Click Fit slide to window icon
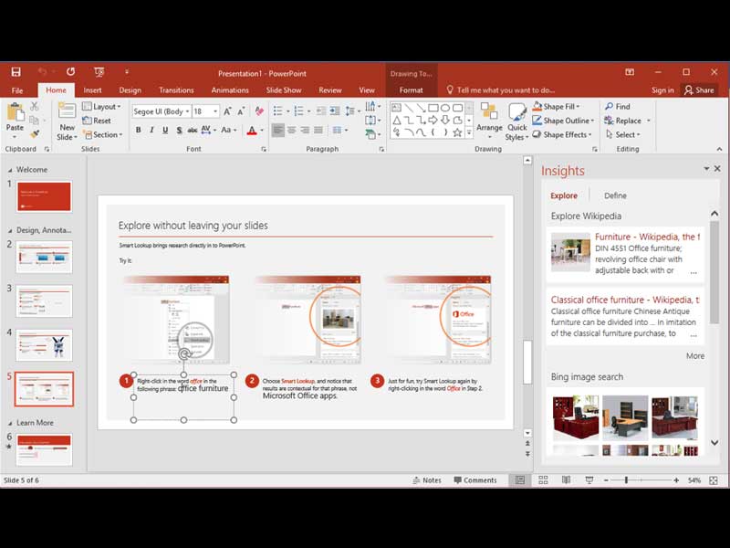The height and width of the screenshot is (548, 730). (713, 479)
